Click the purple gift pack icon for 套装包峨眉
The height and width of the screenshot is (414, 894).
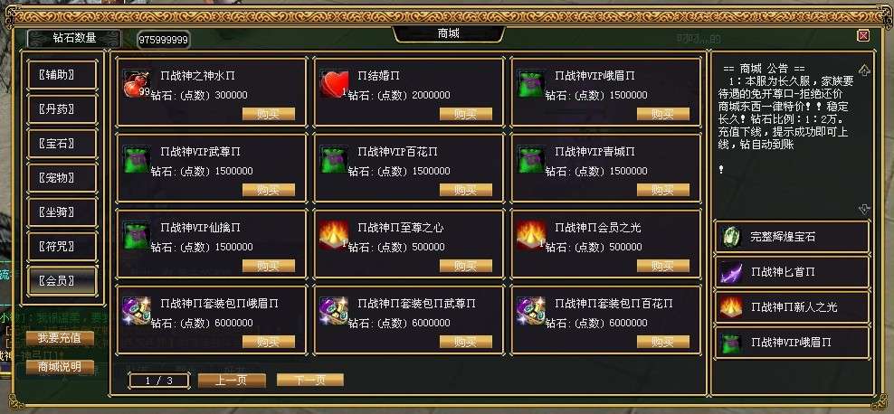(x=137, y=312)
